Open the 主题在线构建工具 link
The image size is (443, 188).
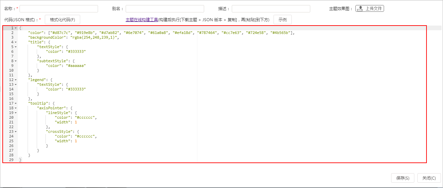tap(142, 20)
